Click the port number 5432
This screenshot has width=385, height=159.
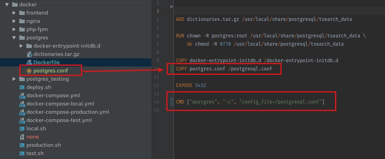click(201, 85)
